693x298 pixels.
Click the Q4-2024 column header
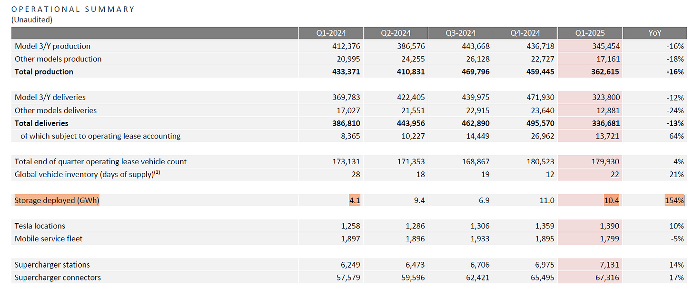(x=525, y=33)
